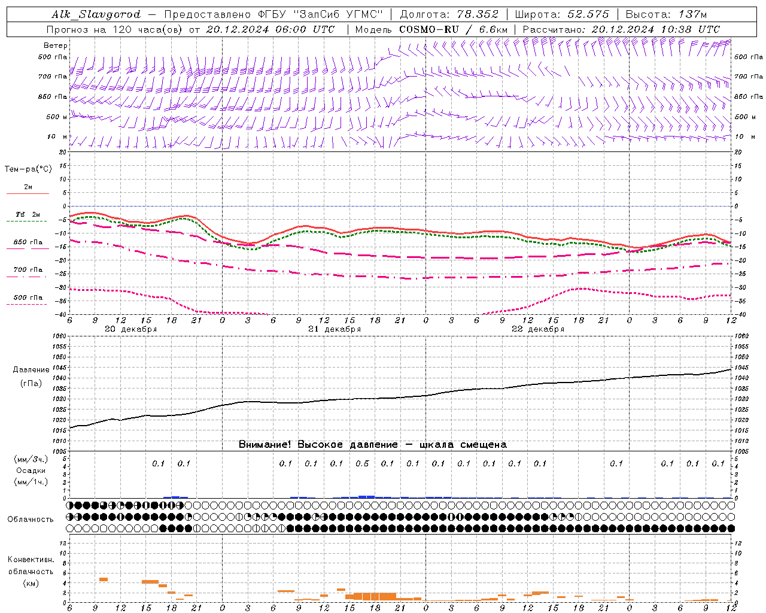Click the Широта: 52.575 value
The height and width of the screenshot is (613, 766).
click(562, 14)
